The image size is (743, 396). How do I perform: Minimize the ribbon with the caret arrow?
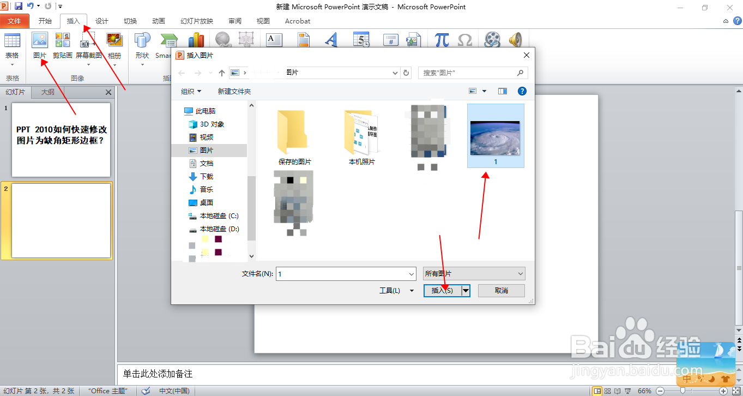point(726,21)
